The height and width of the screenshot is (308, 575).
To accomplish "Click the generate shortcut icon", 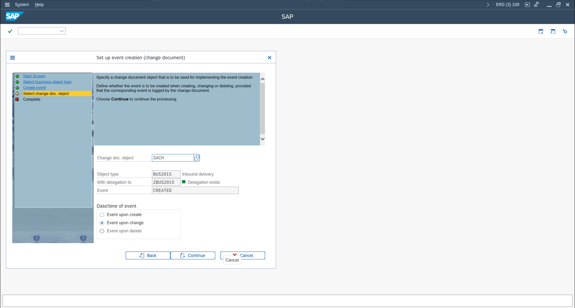I will 553,31.
